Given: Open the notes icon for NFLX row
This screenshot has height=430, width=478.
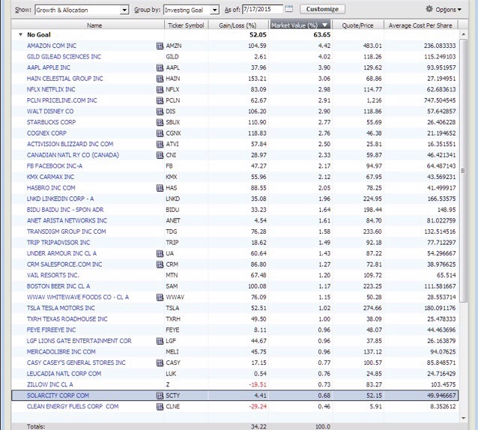Looking at the screenshot, I should (160, 90).
